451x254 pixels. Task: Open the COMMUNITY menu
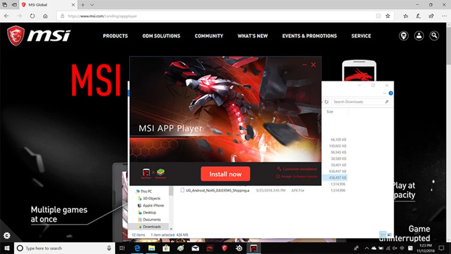(x=209, y=36)
